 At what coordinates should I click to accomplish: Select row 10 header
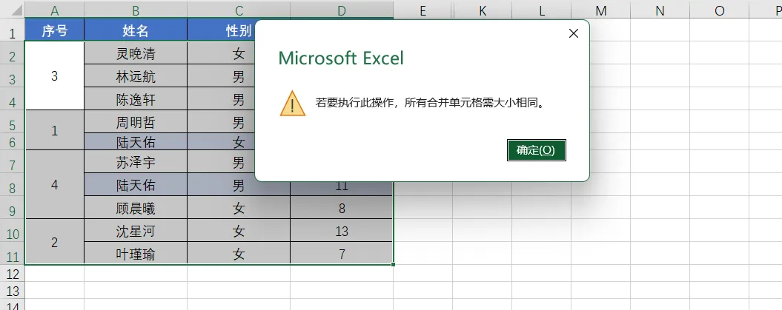(x=13, y=230)
